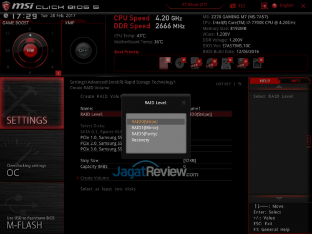Open the BIOS search magnifier icon
The height and width of the screenshot is (234, 312).
click(x=265, y=6)
